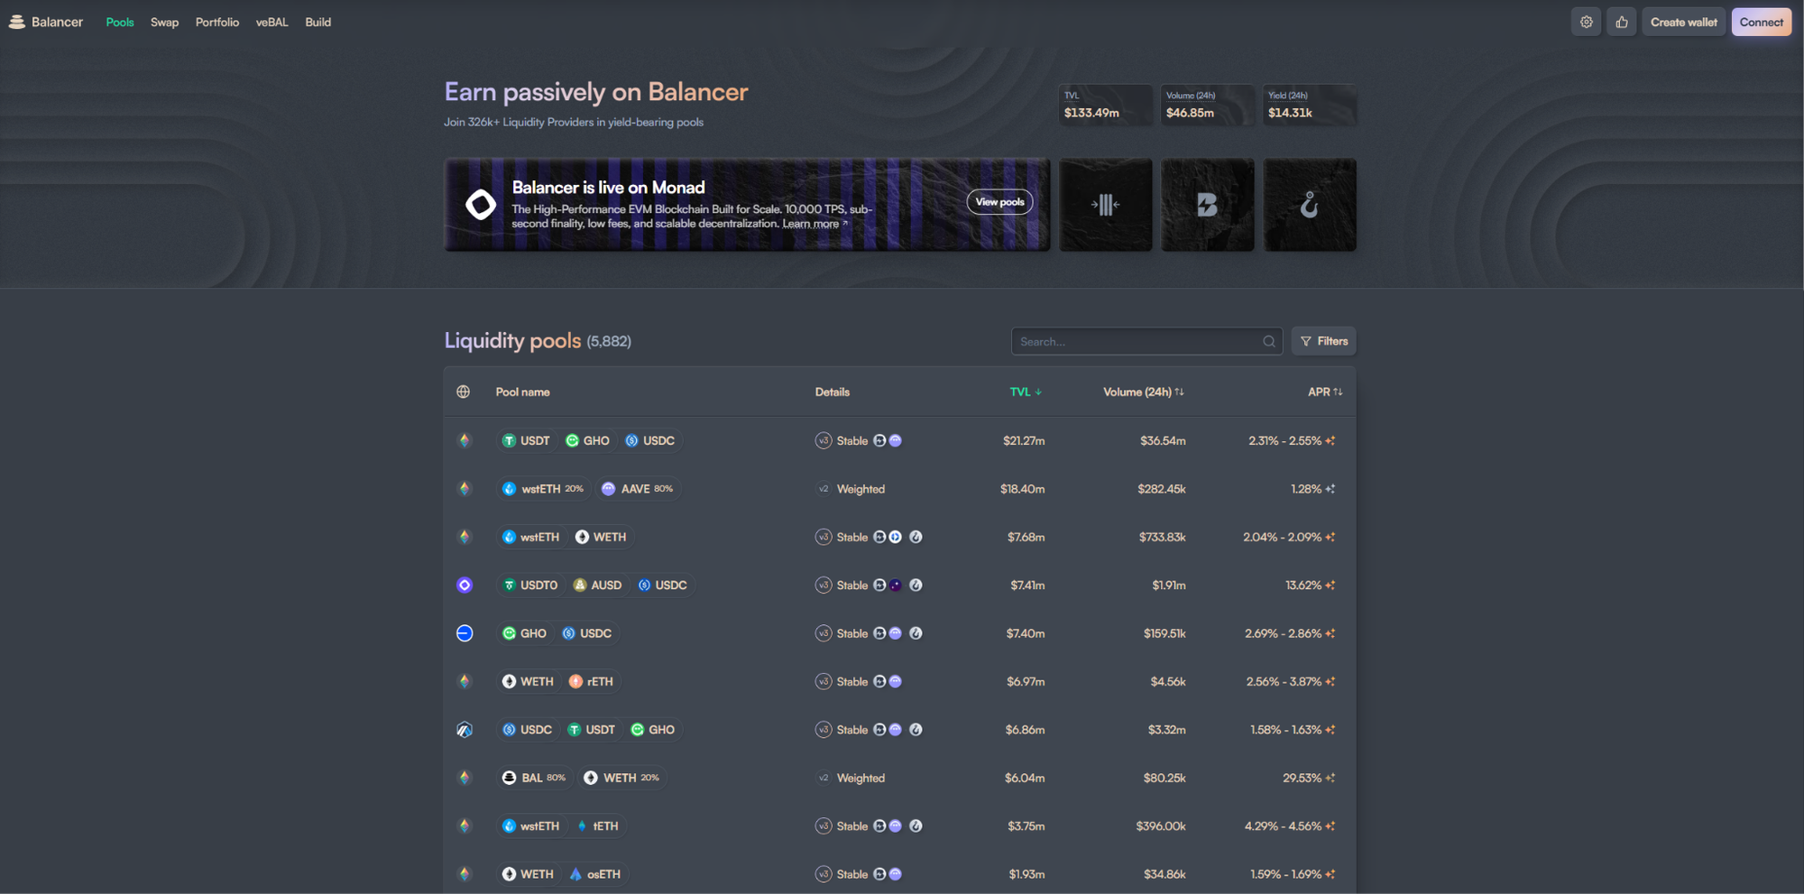Image resolution: width=1804 pixels, height=894 pixels.
Task: Click the Monad logo in the banner
Action: point(481,205)
